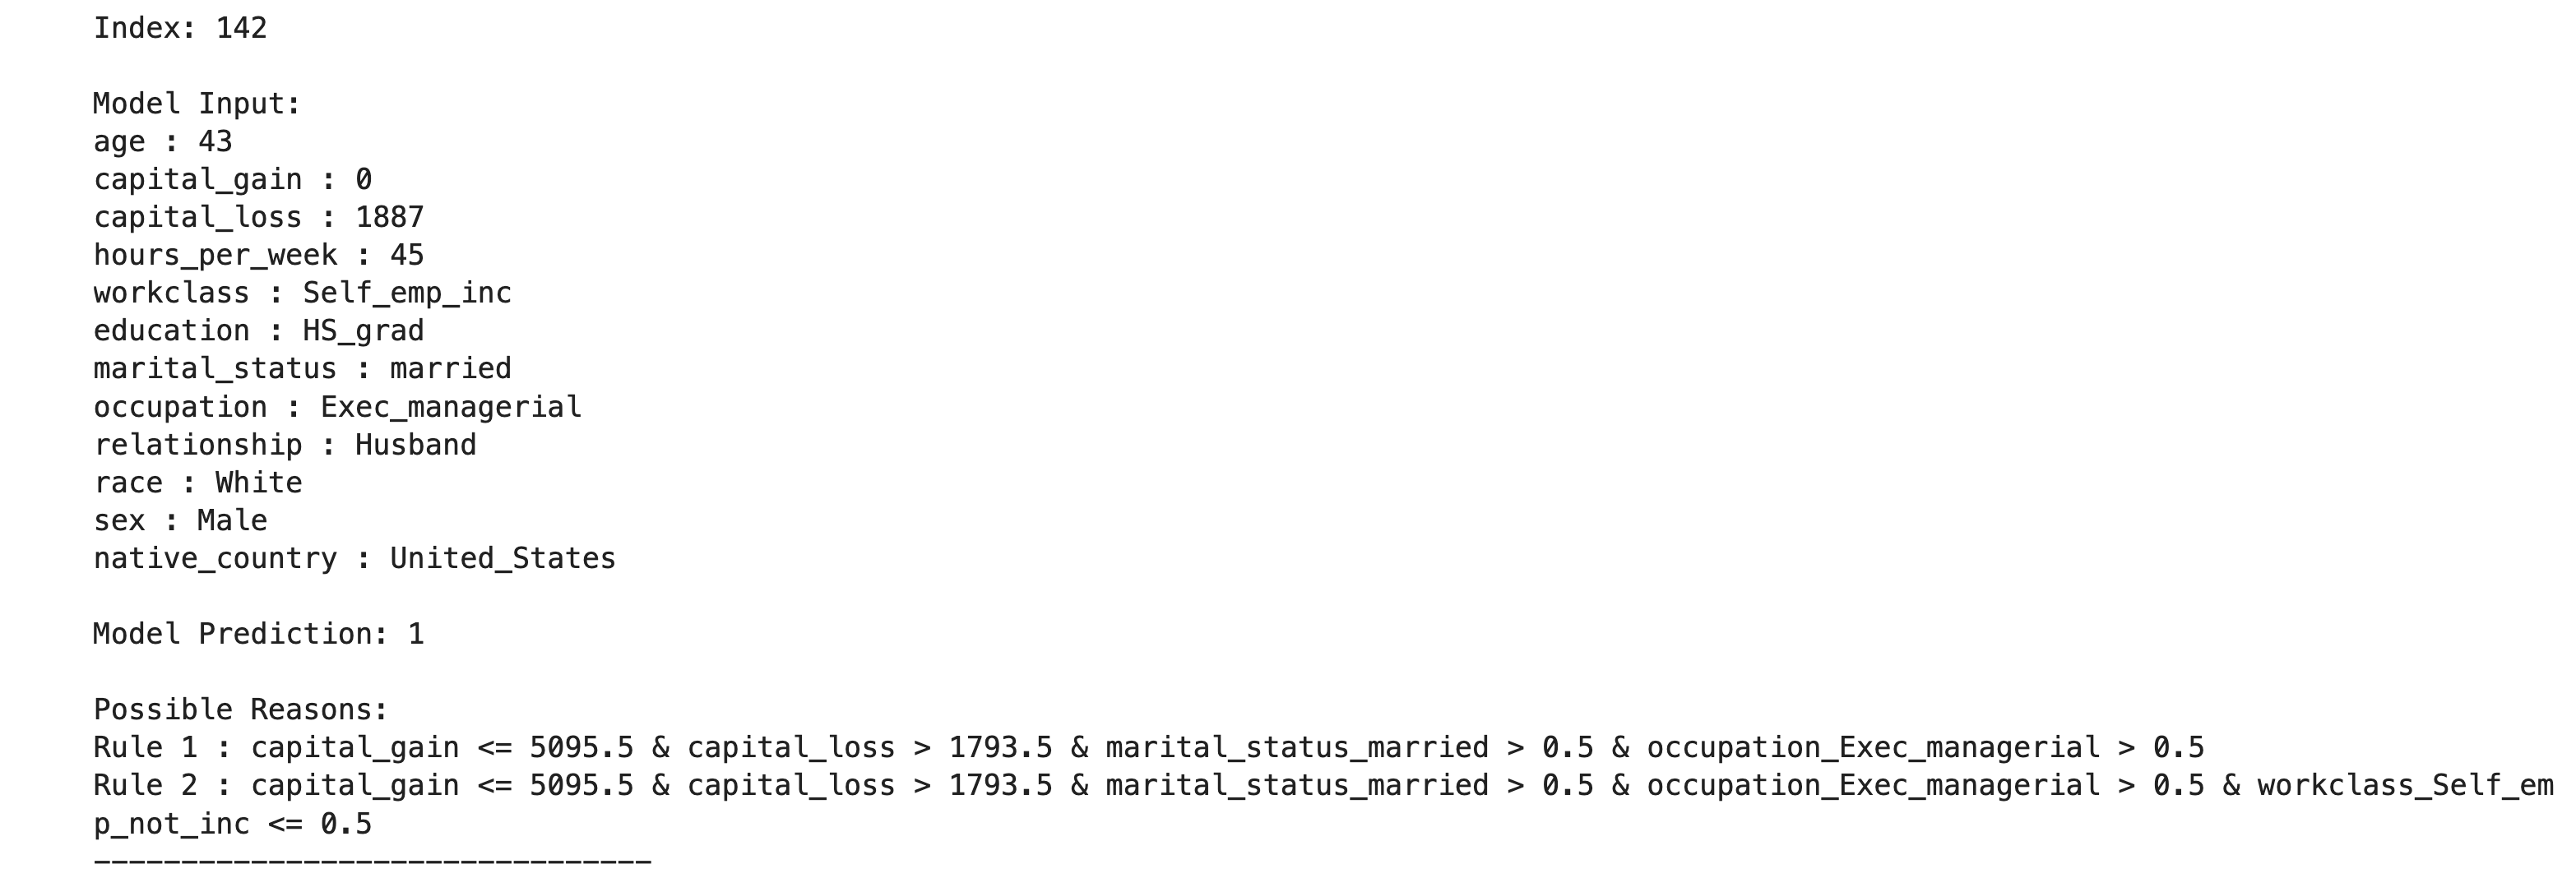The height and width of the screenshot is (878, 2576).
Task: Click the native_country value United_States
Action: click(x=502, y=559)
